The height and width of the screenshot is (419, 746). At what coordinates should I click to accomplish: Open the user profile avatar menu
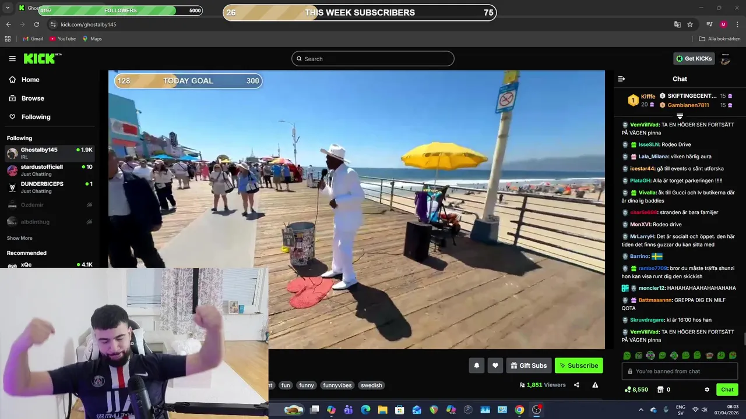[726, 59]
